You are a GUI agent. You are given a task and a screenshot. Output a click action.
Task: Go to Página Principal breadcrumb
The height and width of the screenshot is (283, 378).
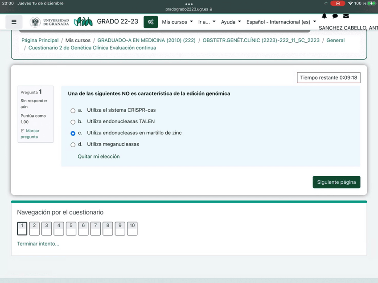[40, 40]
